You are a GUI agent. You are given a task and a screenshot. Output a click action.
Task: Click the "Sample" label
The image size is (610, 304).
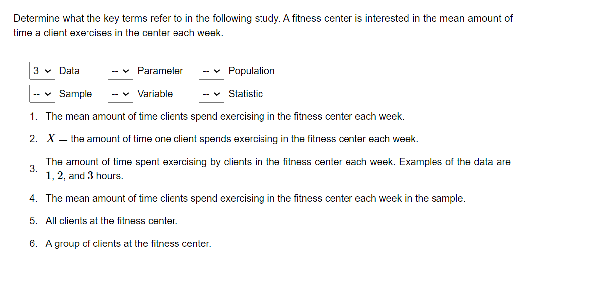click(76, 94)
